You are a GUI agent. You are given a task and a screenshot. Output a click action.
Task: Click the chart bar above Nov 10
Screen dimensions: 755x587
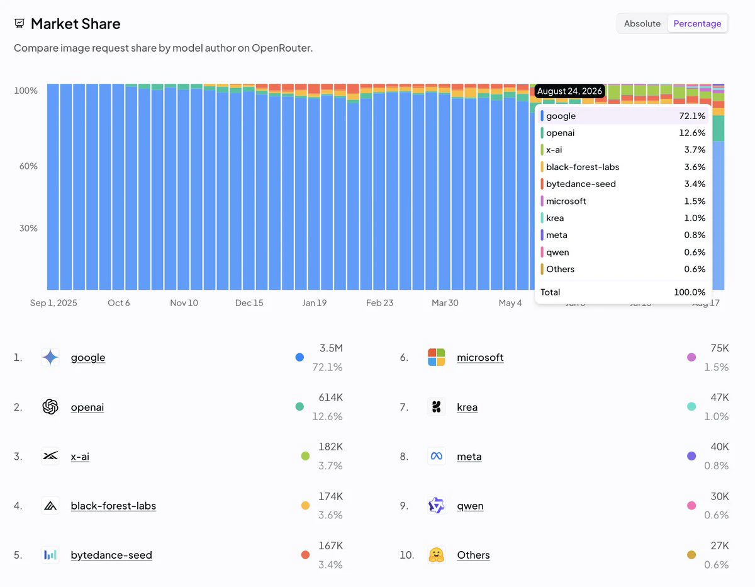(x=183, y=186)
